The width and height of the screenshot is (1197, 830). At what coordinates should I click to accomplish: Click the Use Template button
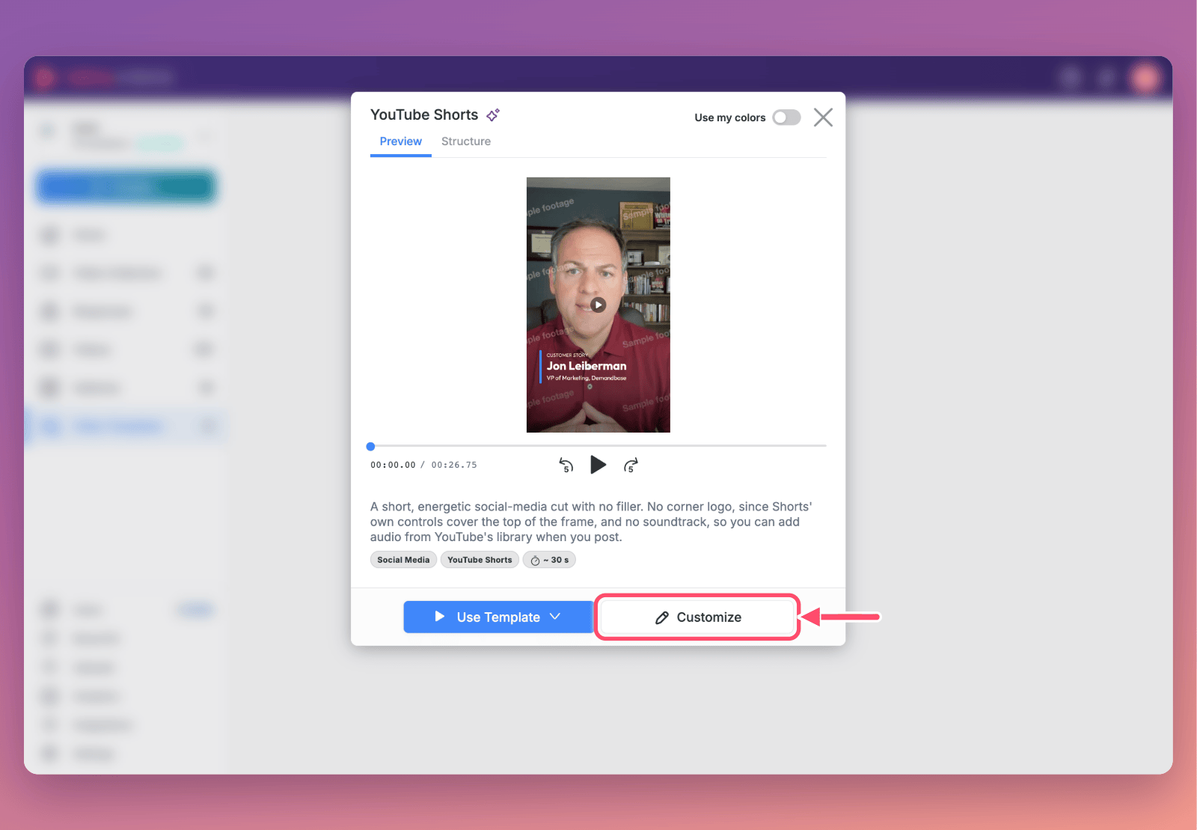[498, 617]
